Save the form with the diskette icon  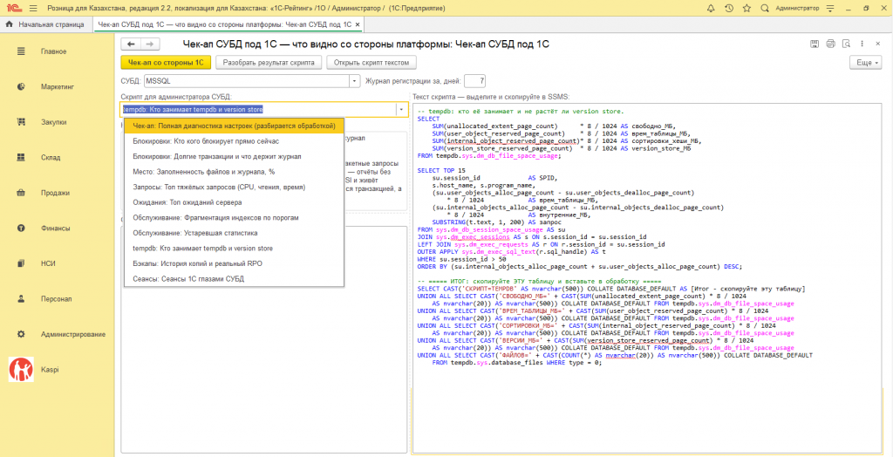tap(815, 44)
